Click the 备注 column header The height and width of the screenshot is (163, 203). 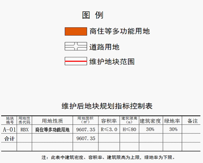click(x=193, y=121)
